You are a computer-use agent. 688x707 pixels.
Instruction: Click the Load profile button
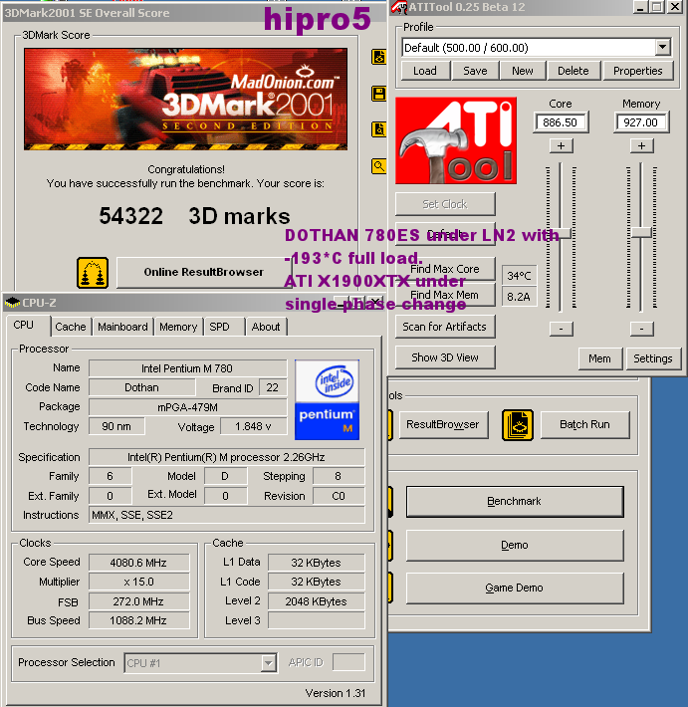coord(425,71)
